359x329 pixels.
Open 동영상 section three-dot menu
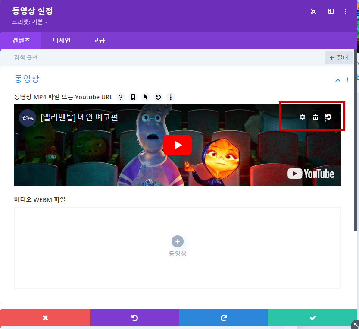347,80
